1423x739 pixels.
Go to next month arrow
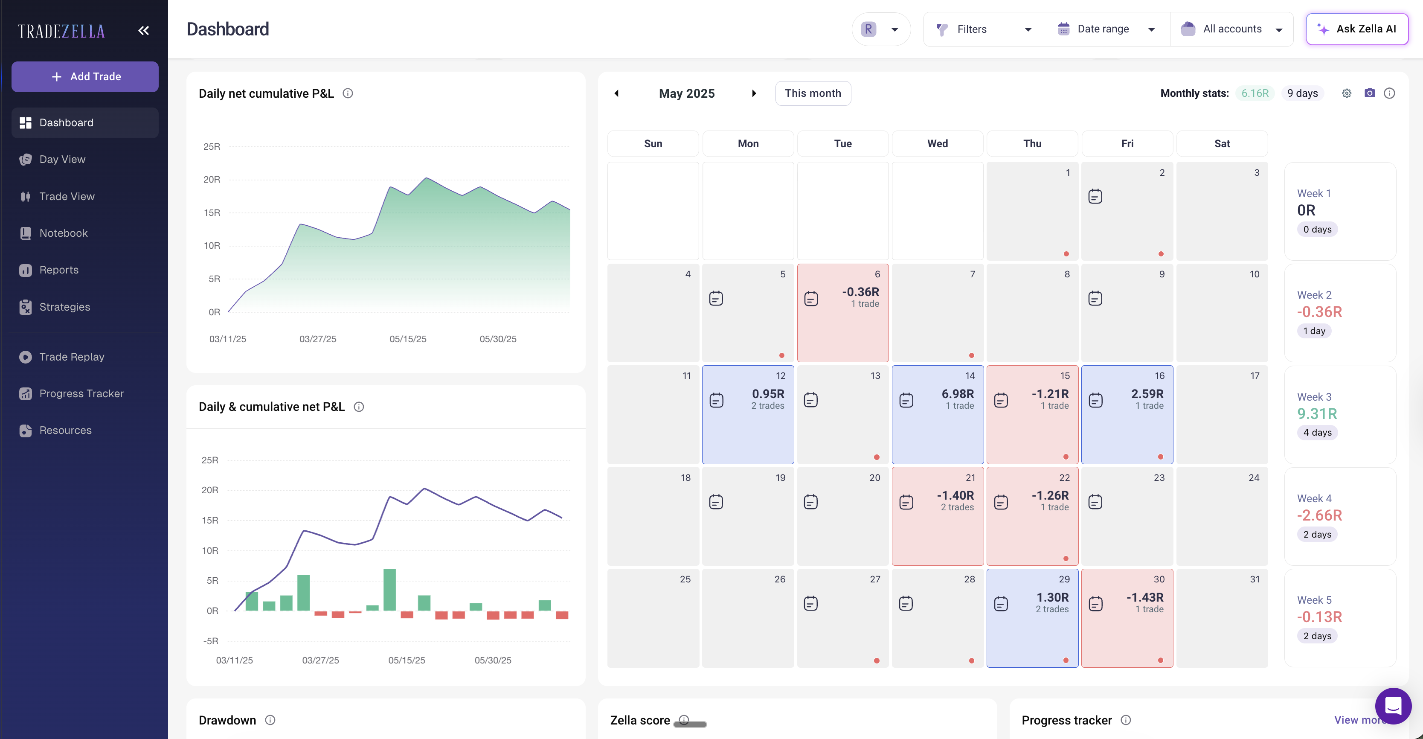point(753,93)
